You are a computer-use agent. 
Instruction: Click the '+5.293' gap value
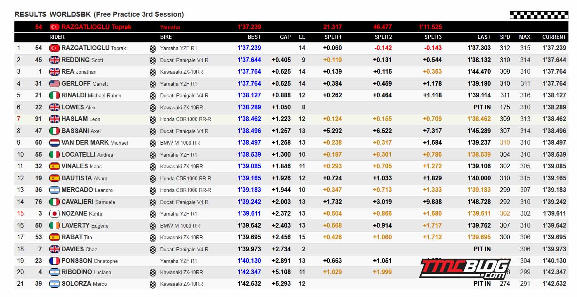click(281, 284)
